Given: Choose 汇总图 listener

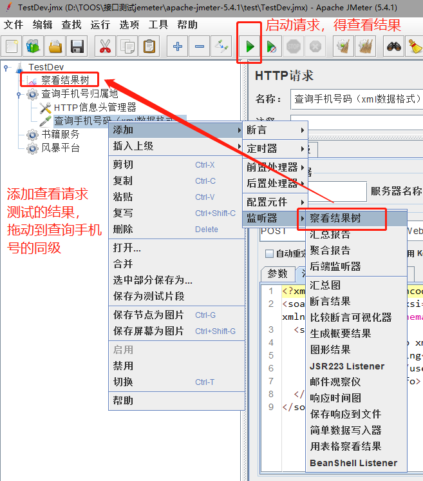Looking at the screenshot, I should pyautogui.click(x=356, y=285).
